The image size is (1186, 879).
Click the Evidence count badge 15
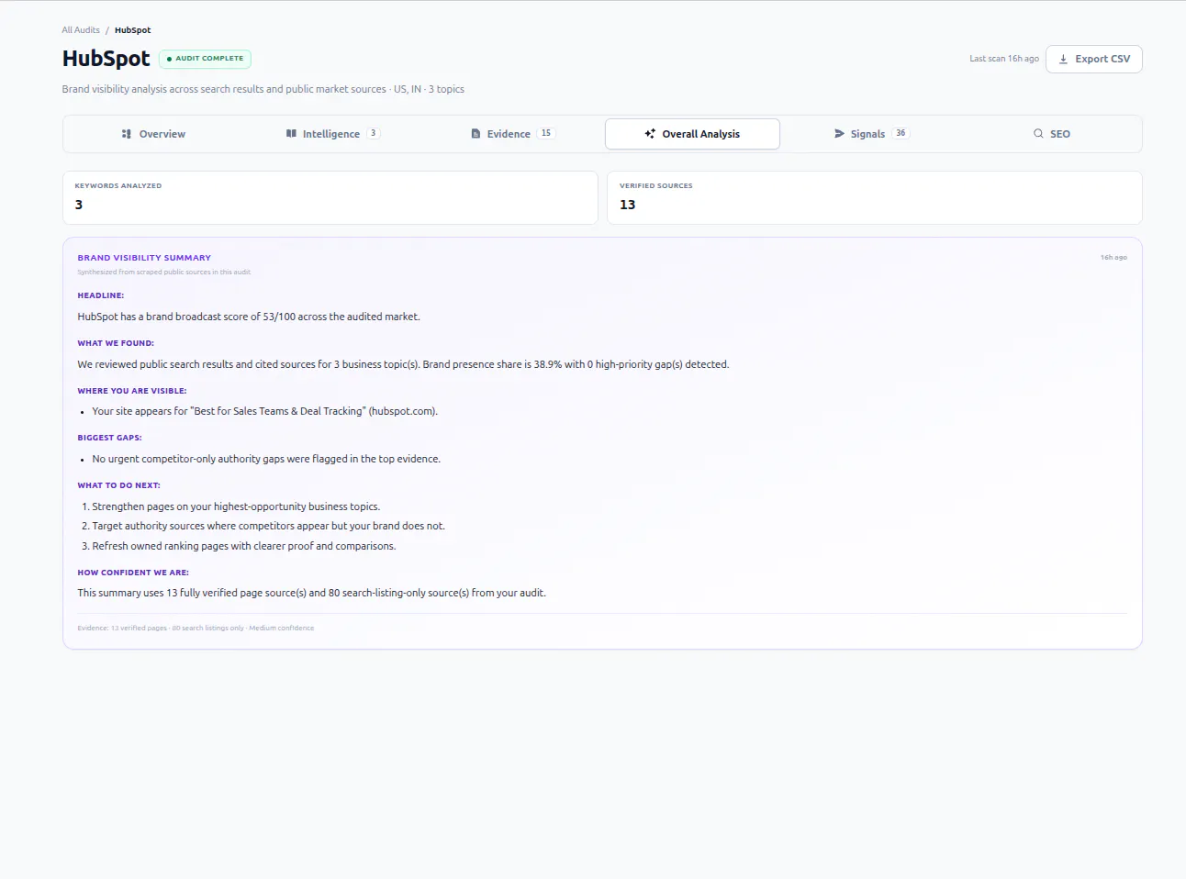pyautogui.click(x=546, y=134)
